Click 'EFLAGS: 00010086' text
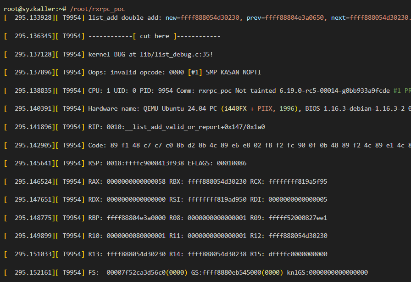The height and width of the screenshot is (282, 411). pos(217,163)
